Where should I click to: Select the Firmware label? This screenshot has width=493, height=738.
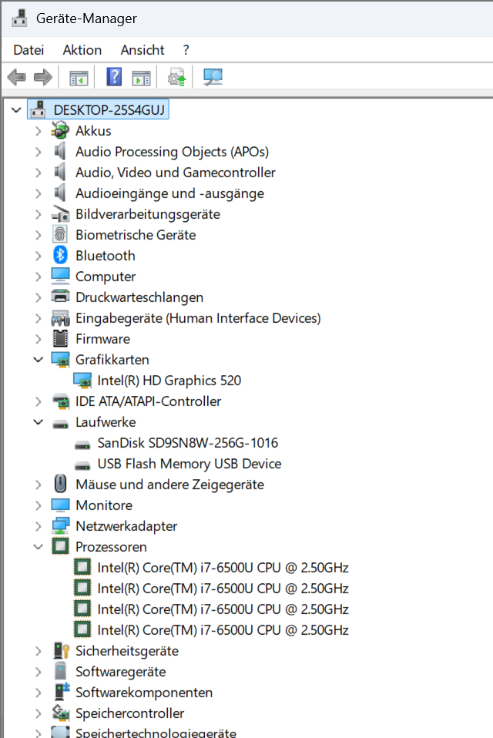point(102,339)
